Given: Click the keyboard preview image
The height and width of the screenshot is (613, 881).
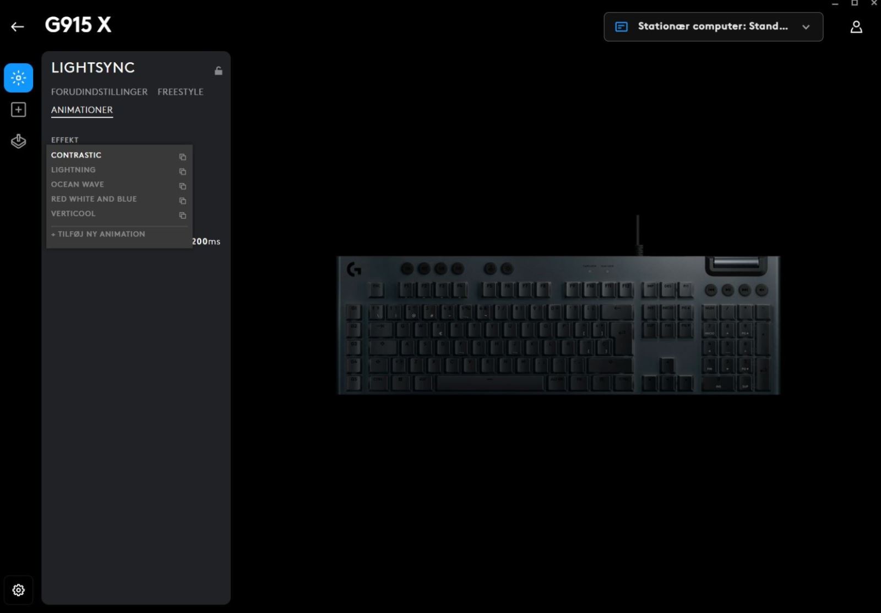Looking at the screenshot, I should point(558,324).
